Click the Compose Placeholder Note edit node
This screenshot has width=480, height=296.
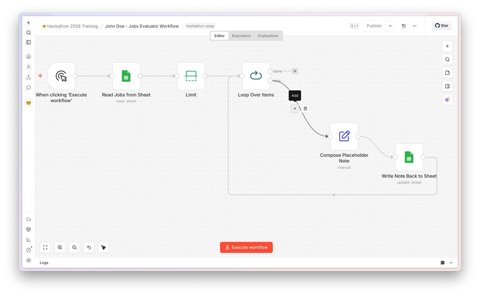click(x=344, y=136)
